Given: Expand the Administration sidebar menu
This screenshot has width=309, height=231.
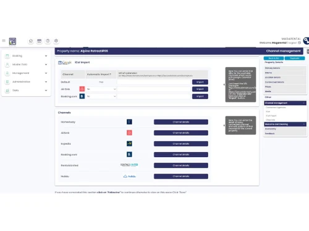Looking at the screenshot, I should [x=46, y=82].
